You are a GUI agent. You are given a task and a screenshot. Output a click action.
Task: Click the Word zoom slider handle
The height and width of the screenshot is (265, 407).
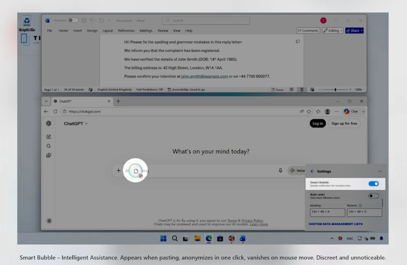[x=335, y=89]
